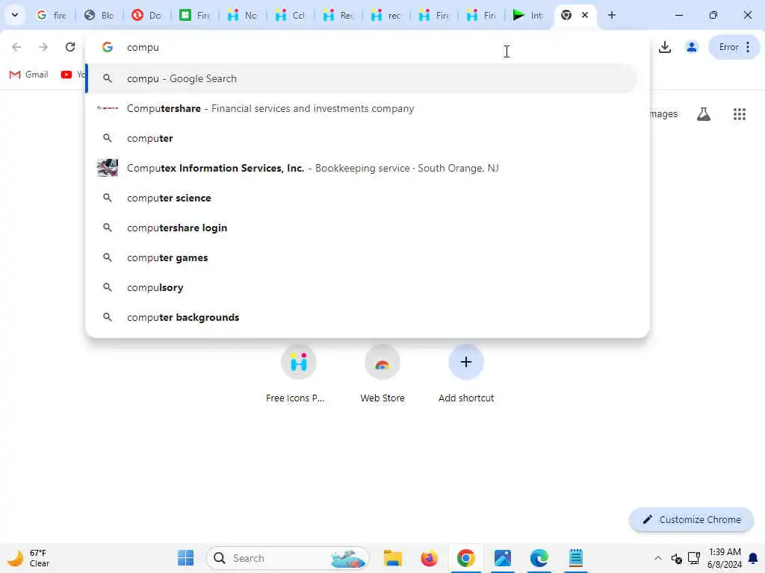
Task: Open the Google apps grid icon
Action: pos(740,114)
